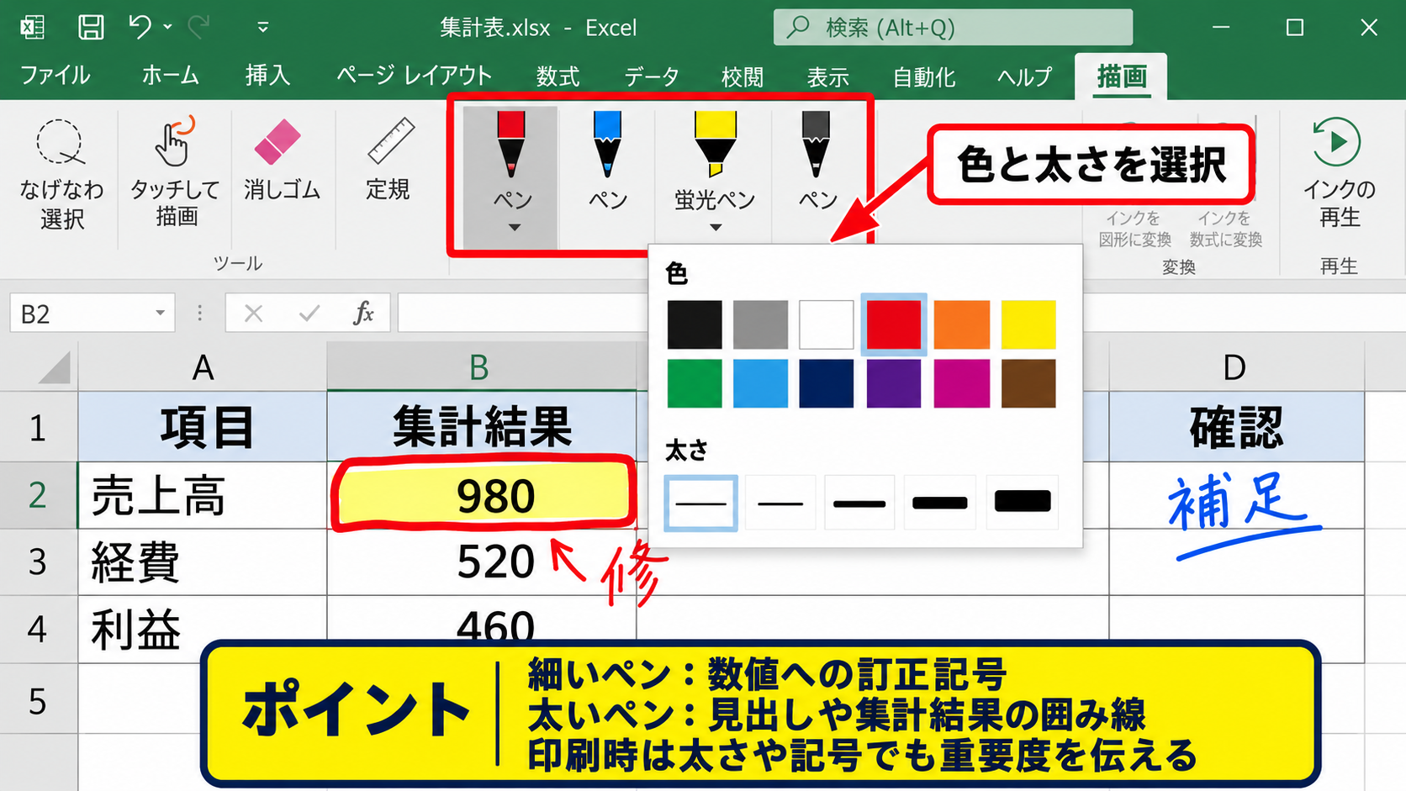Pick the red color swatch
The height and width of the screenshot is (791, 1406).
tap(893, 324)
